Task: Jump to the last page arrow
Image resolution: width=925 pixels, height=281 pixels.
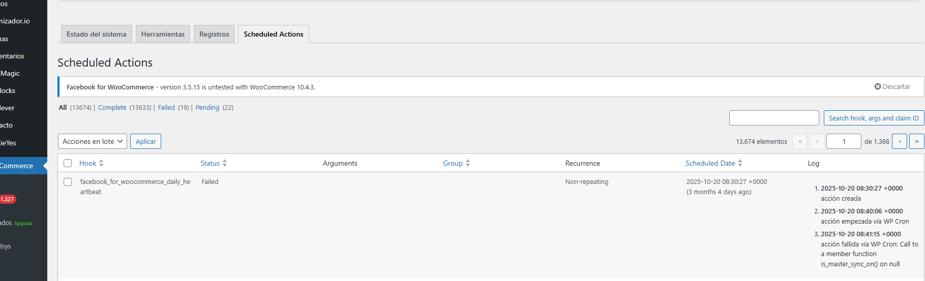Action: [916, 141]
